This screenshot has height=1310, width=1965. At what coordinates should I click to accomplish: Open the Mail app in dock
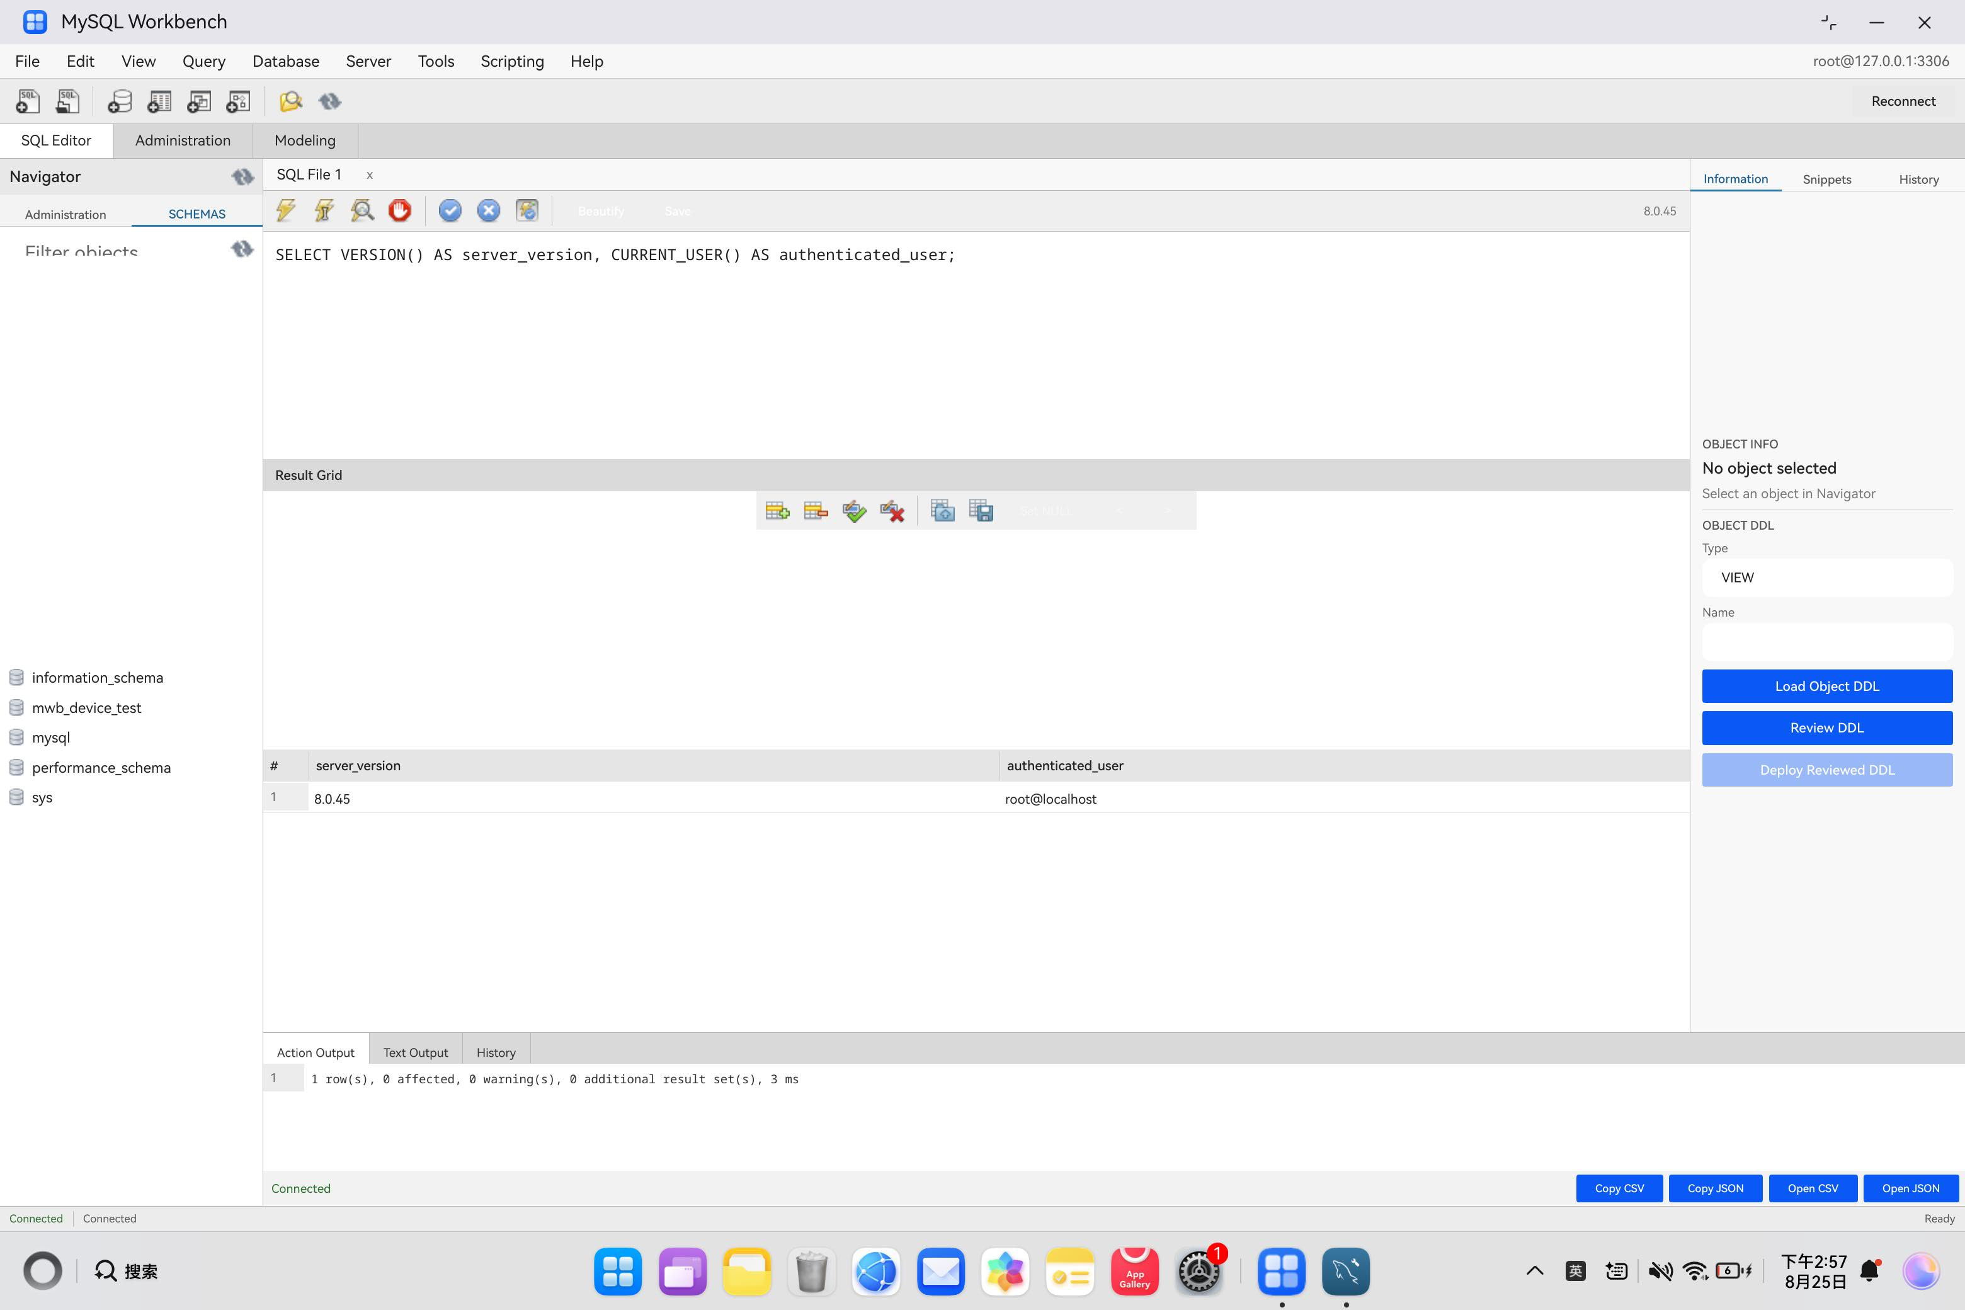point(941,1272)
